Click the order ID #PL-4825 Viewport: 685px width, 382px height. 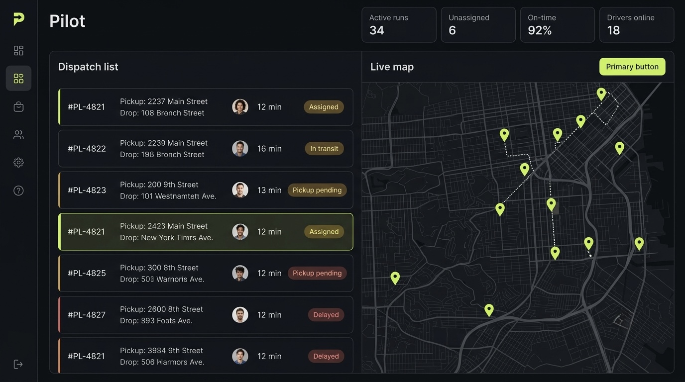(87, 273)
